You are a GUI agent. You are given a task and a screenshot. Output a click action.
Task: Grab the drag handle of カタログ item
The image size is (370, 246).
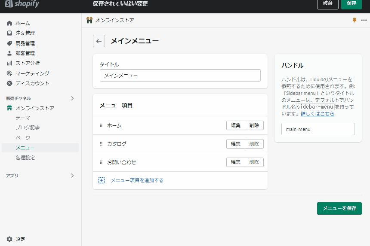101,144
